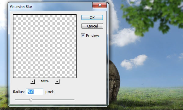
Task: Click the 100% zoom level text
Action: point(45,81)
